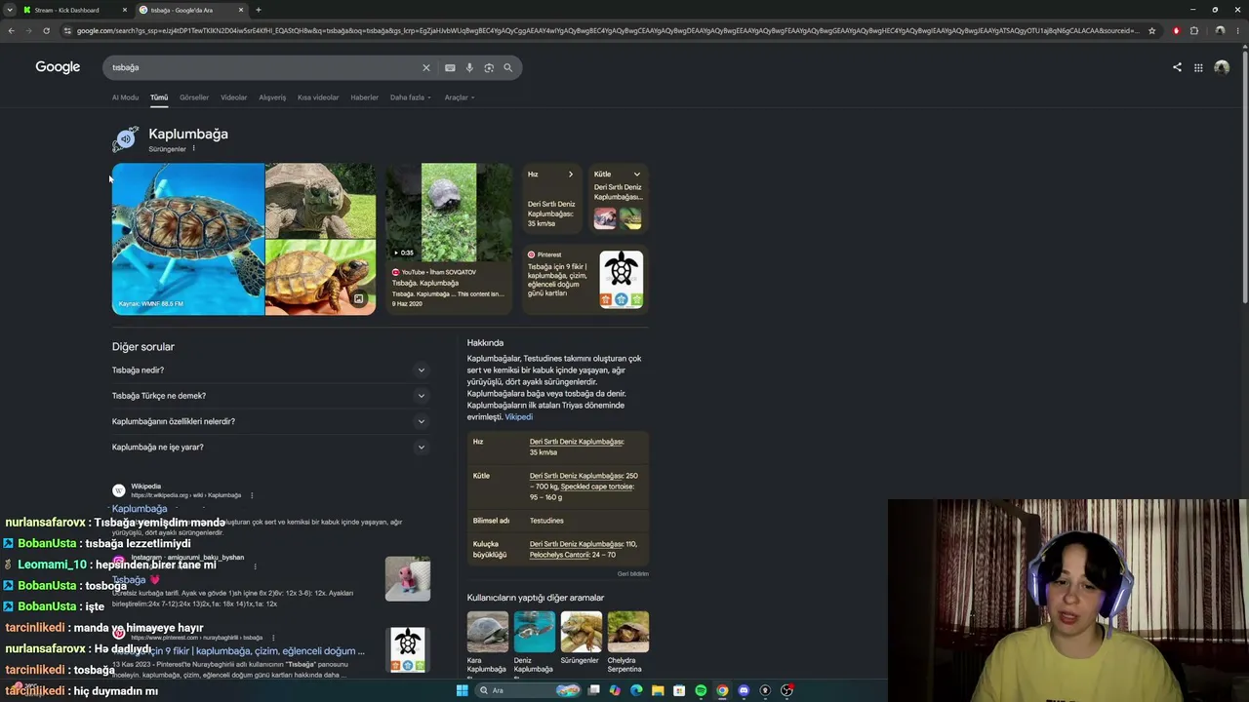Switch to the Alışveriş tab

point(272,97)
